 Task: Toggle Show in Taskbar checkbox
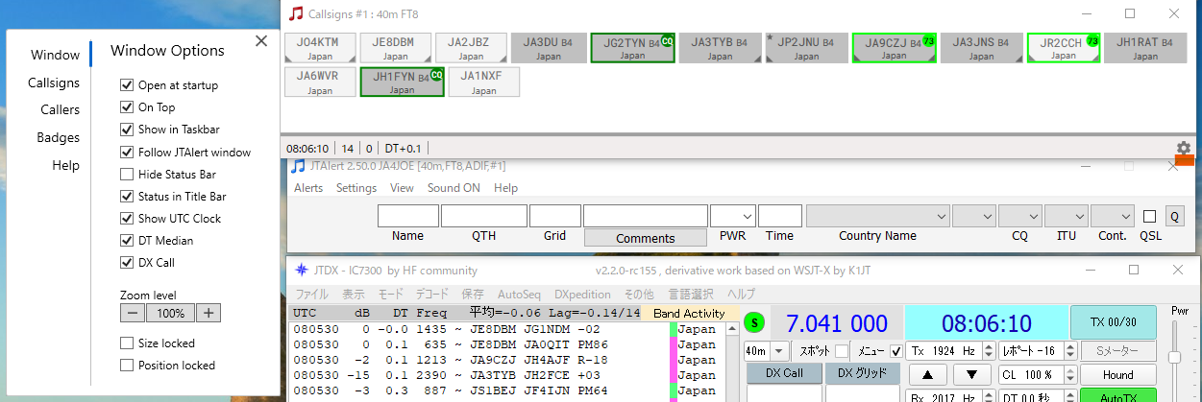pos(127,130)
